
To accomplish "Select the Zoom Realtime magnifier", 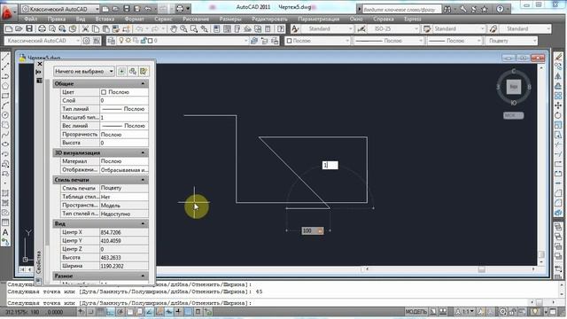I will [x=183, y=29].
